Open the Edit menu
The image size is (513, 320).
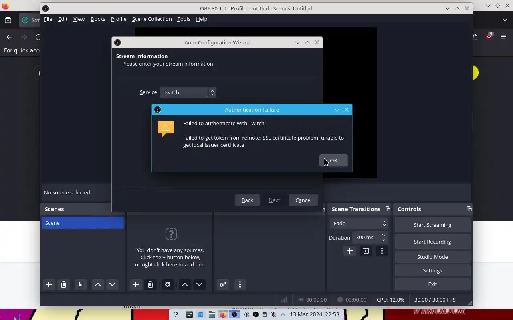pos(63,19)
